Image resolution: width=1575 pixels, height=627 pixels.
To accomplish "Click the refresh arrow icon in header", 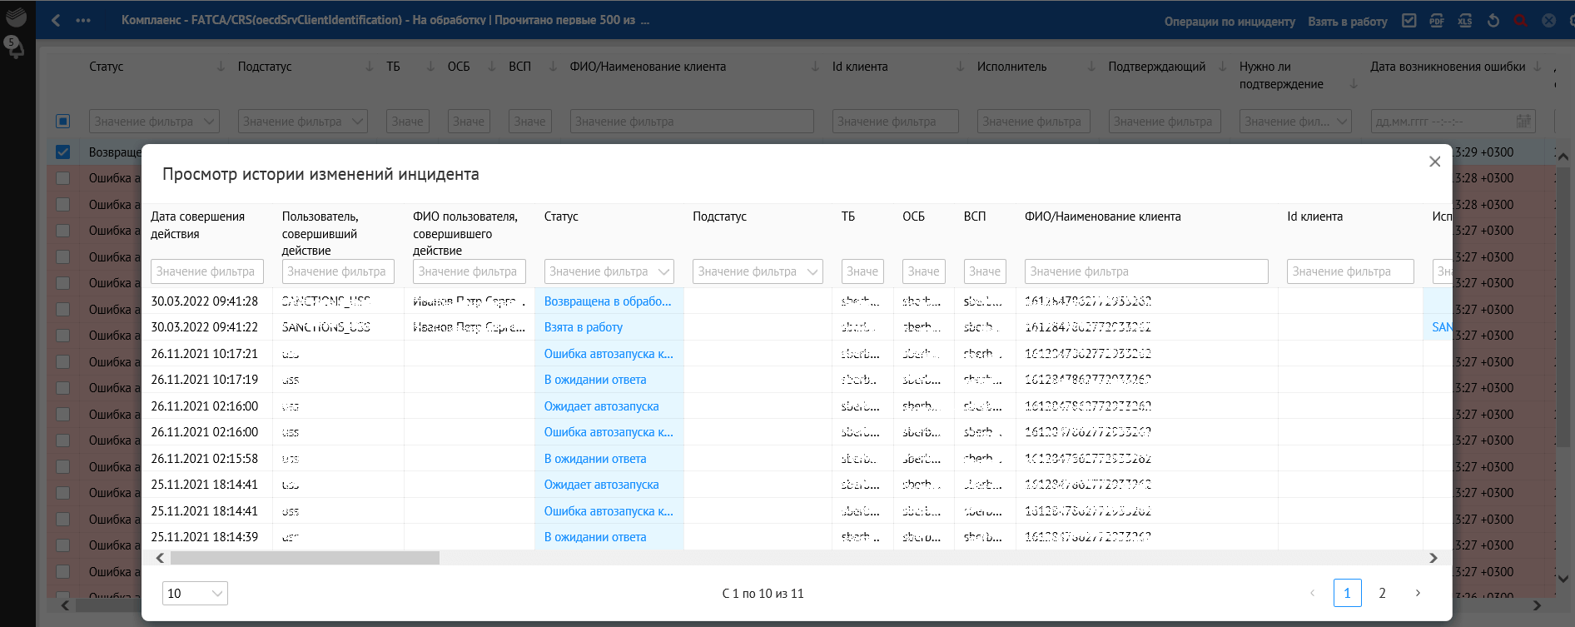I will [1493, 21].
